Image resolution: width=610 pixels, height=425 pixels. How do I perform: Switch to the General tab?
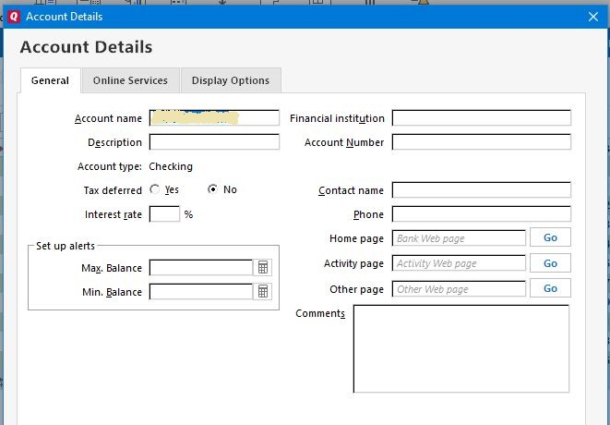pyautogui.click(x=50, y=80)
